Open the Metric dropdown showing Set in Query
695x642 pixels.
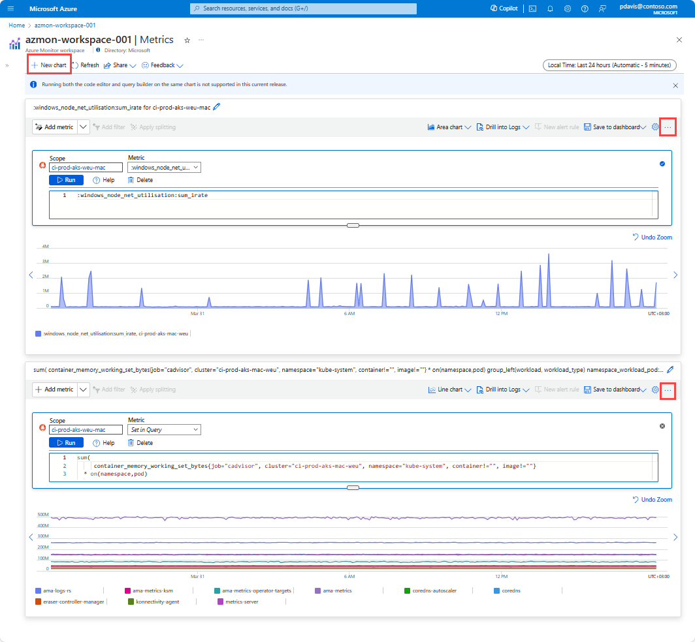(x=164, y=430)
